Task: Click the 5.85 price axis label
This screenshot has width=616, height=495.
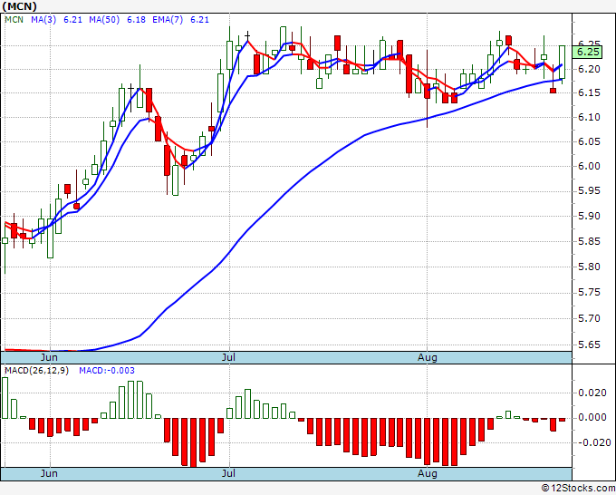Action: point(590,241)
